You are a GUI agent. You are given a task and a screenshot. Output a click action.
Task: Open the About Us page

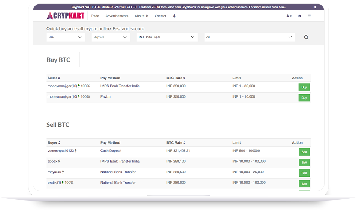(141, 16)
